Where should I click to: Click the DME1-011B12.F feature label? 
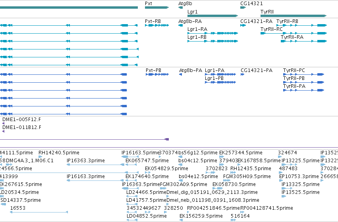tap(22, 127)
